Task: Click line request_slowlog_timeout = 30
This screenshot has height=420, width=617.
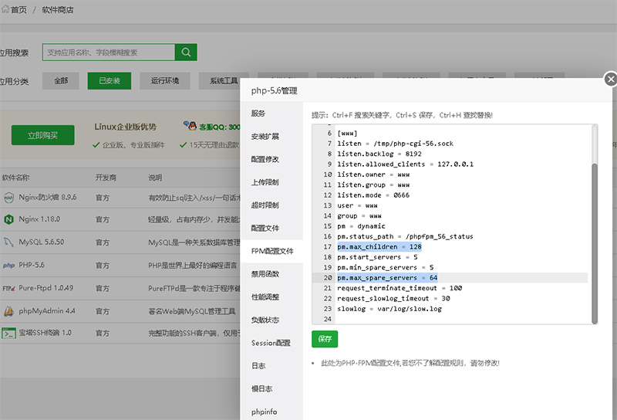Action: pyautogui.click(x=393, y=298)
